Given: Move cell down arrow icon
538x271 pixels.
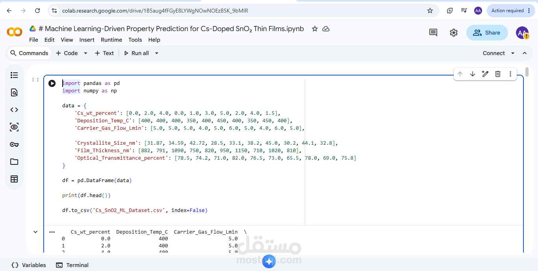Looking at the screenshot, I should tap(473, 74).
